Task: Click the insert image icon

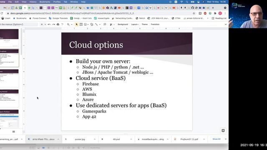Action: 86,25
